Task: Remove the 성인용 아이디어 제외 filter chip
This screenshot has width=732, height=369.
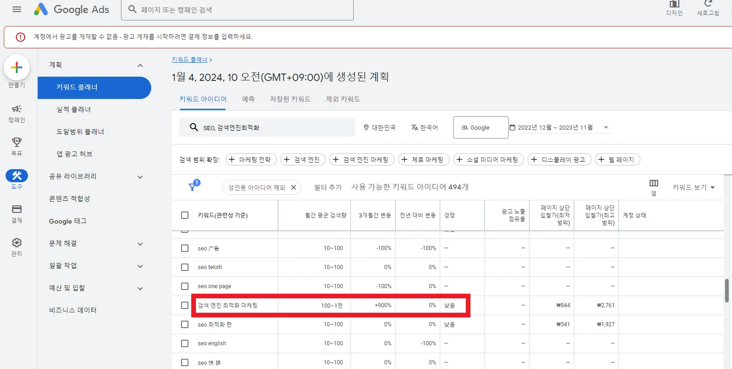Action: coord(294,187)
